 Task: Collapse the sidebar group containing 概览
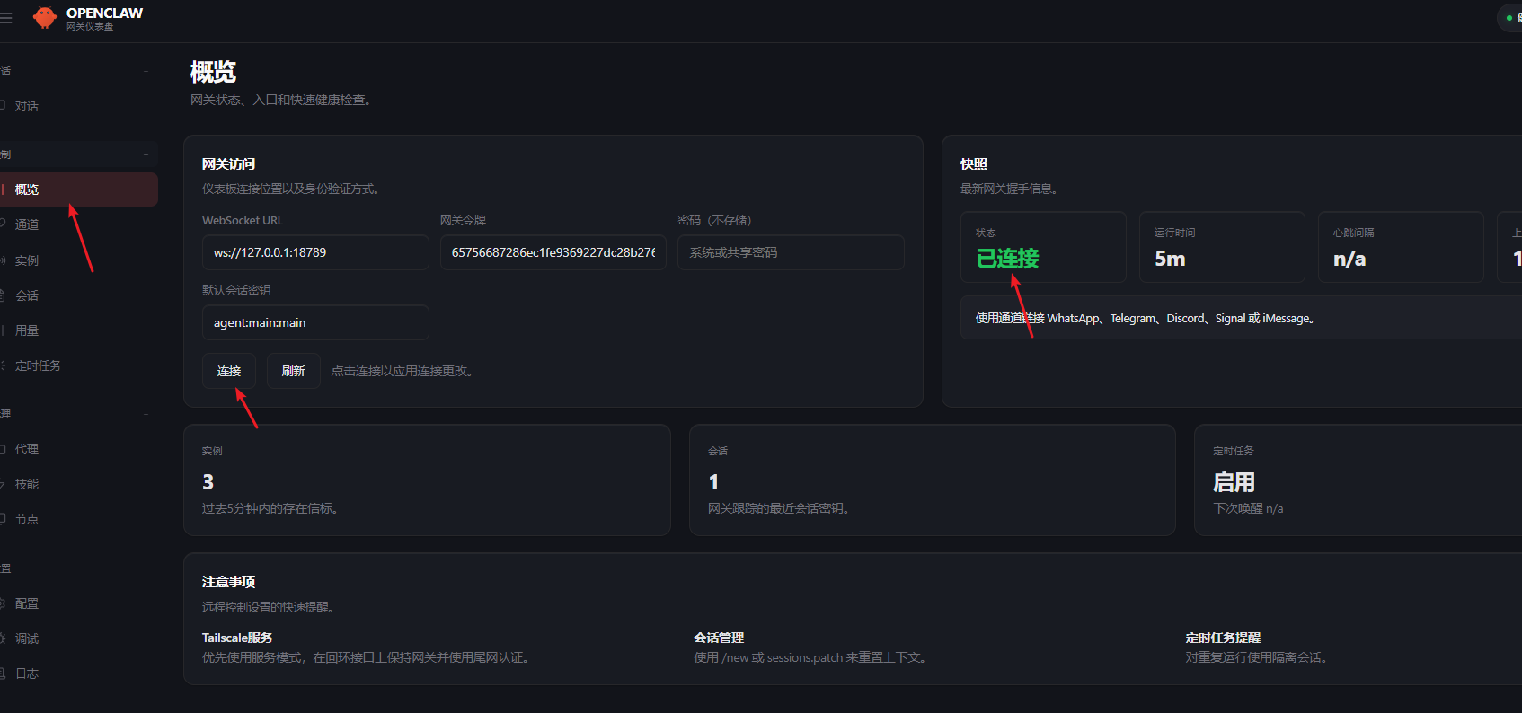(146, 154)
